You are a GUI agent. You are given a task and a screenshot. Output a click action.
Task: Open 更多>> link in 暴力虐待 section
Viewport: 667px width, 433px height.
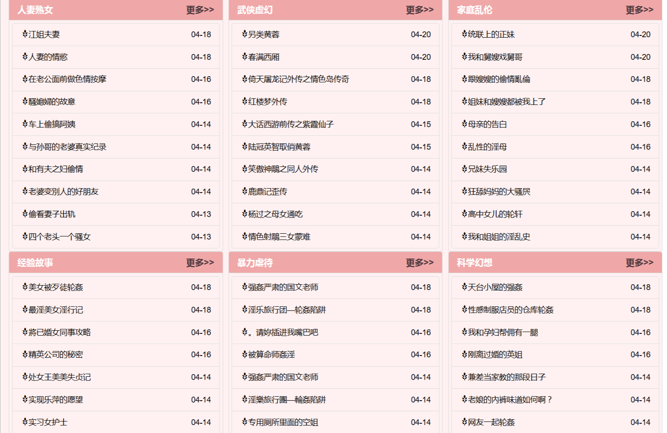[420, 263]
